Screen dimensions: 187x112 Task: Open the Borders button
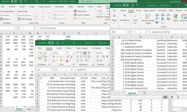click(54, 61)
